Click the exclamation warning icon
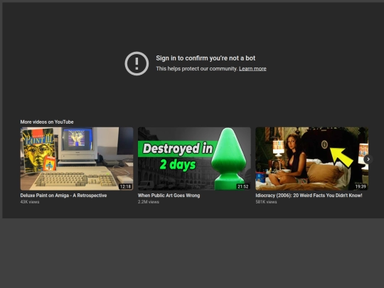The height and width of the screenshot is (288, 384). [x=137, y=63]
